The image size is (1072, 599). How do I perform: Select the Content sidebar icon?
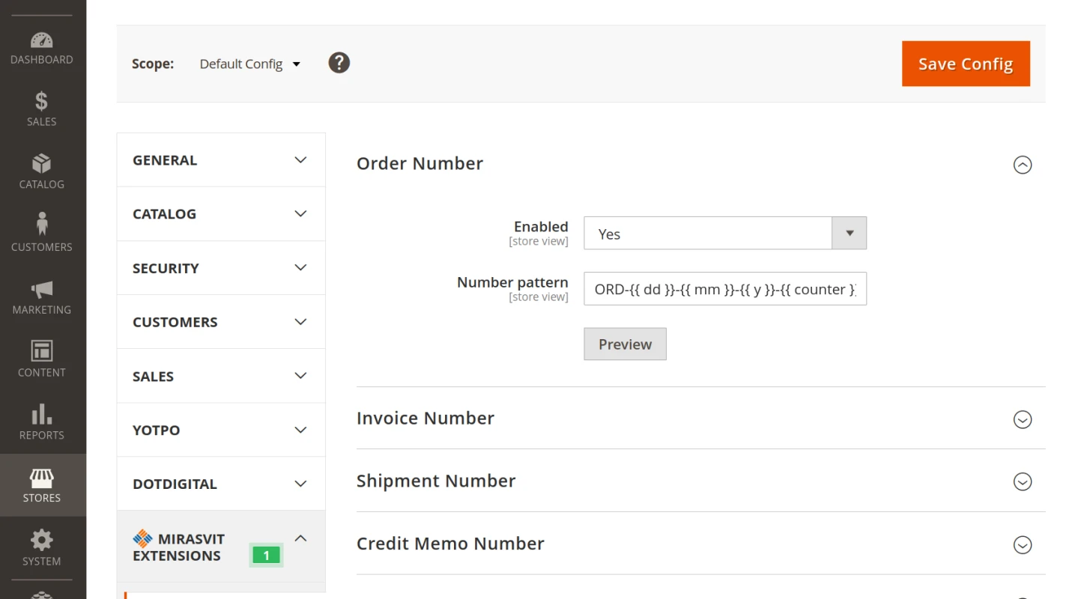(x=41, y=359)
